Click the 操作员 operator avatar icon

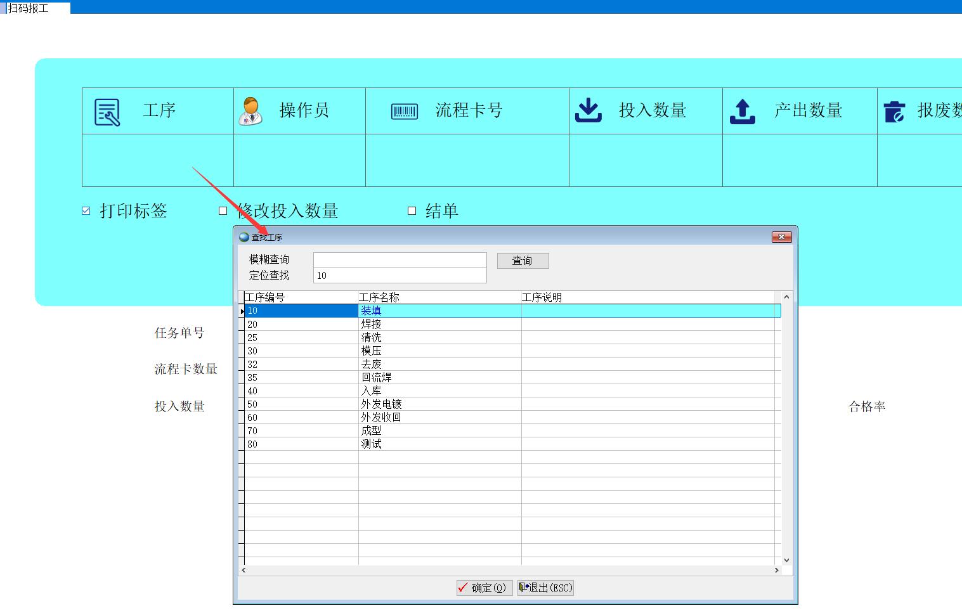click(x=250, y=111)
